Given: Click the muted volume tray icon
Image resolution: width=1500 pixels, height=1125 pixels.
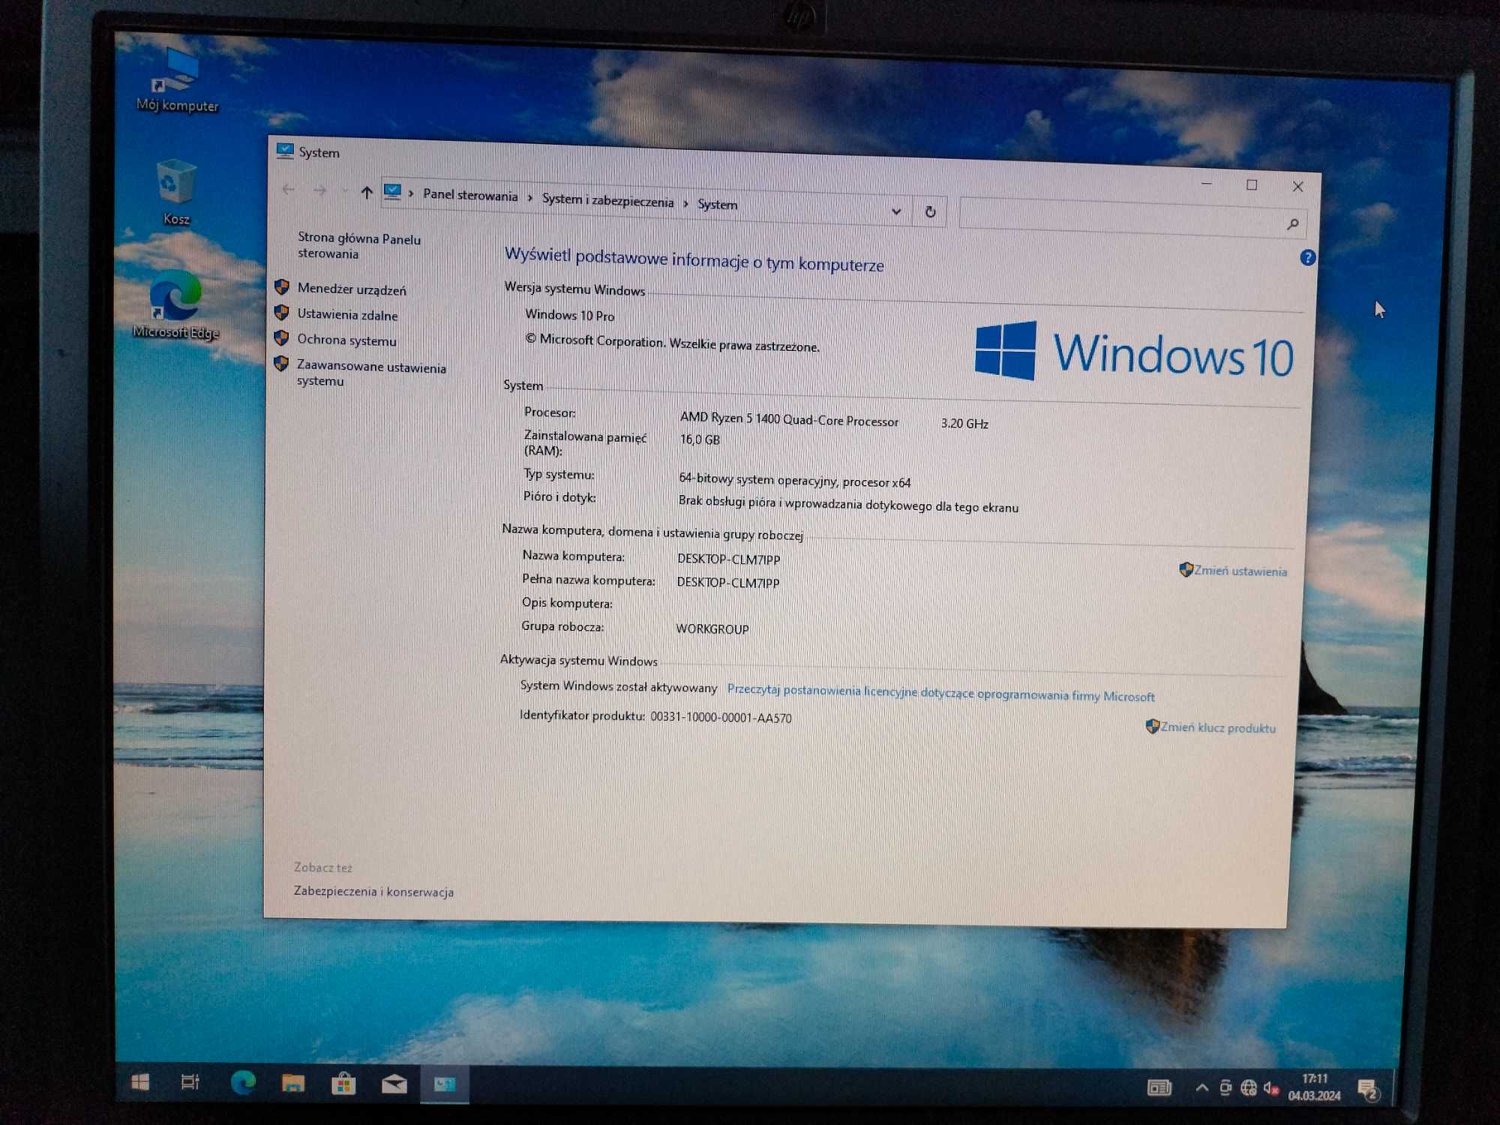Looking at the screenshot, I should point(1270,1088).
